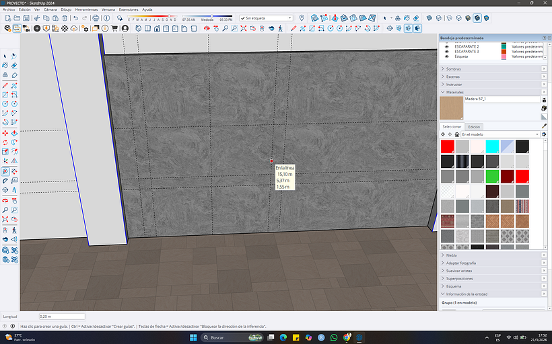Open the 'En el modelo' materials dropdown

[x=500, y=134]
